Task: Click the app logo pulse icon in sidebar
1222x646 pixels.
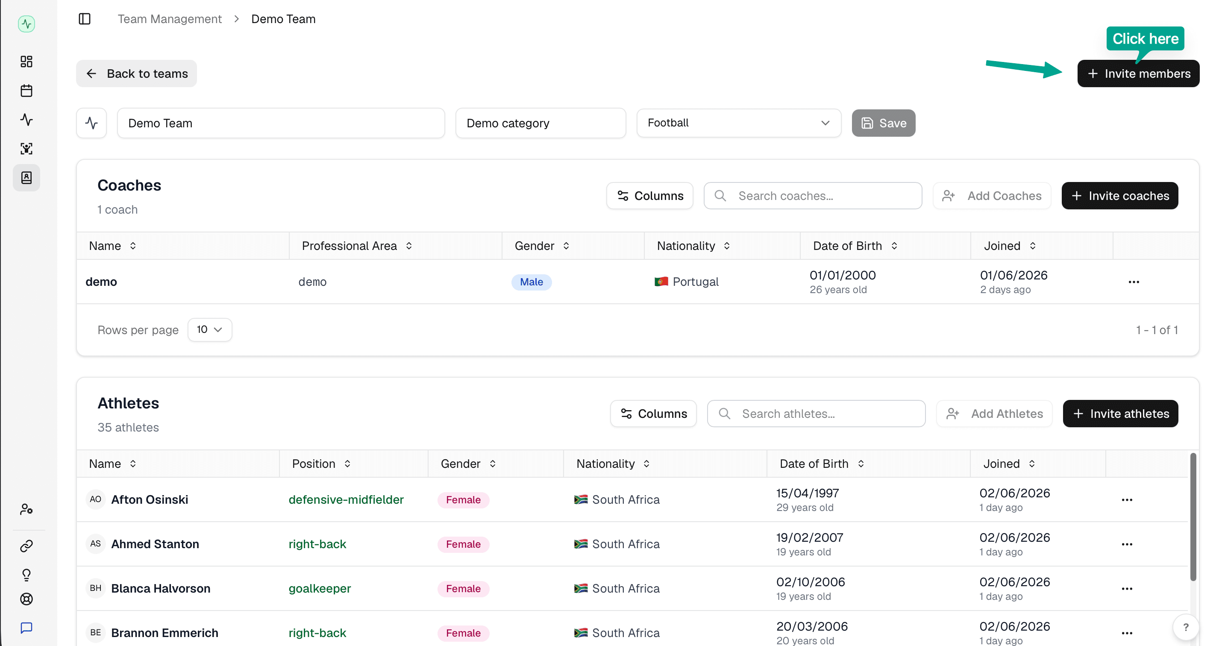Action: [x=26, y=24]
